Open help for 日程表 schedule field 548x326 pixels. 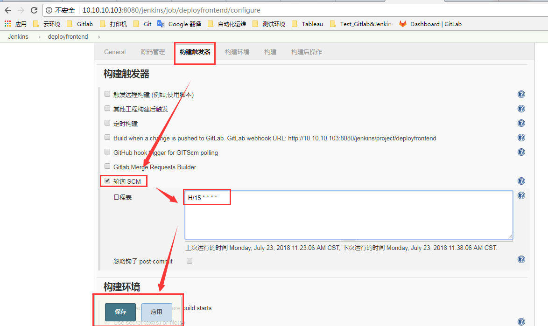coord(521,195)
